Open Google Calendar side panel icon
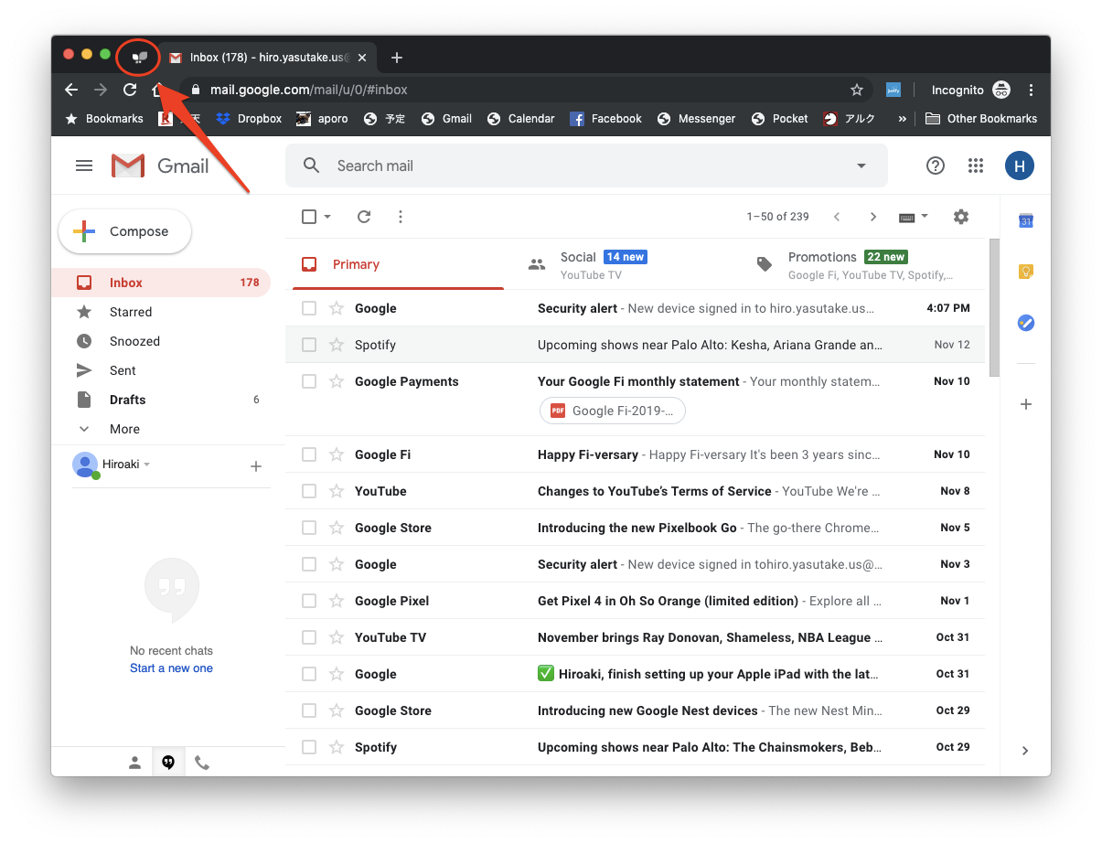The width and height of the screenshot is (1102, 844). [1026, 220]
